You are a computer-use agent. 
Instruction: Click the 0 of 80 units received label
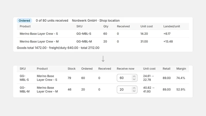(52, 21)
